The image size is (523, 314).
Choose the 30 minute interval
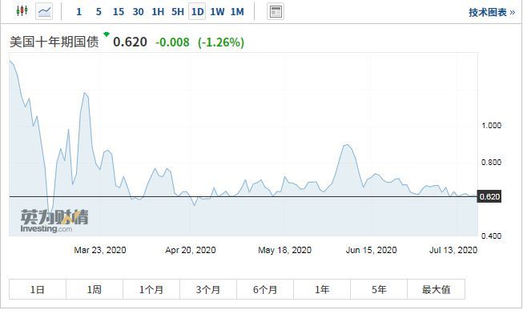138,12
